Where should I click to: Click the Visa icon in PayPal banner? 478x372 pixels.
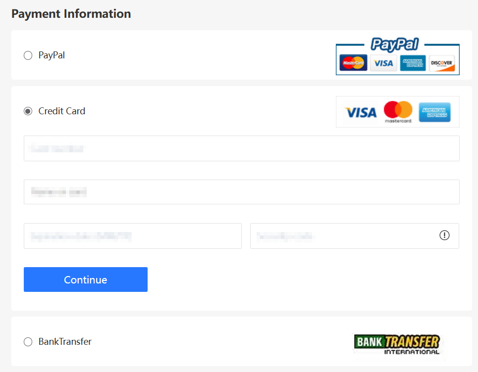[383, 63]
